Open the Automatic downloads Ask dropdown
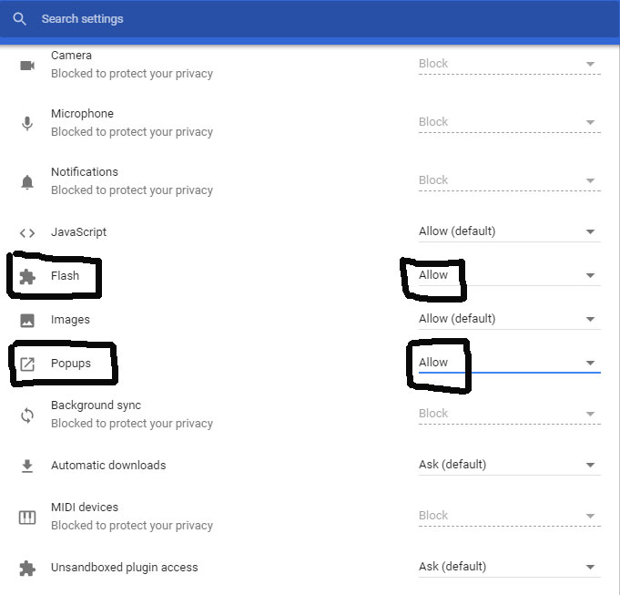Viewport: 620px width, 595px height. pyautogui.click(x=510, y=465)
